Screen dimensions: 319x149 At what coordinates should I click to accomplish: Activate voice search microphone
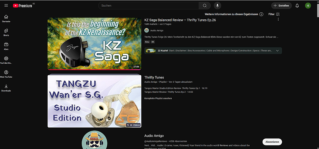click(217, 5)
